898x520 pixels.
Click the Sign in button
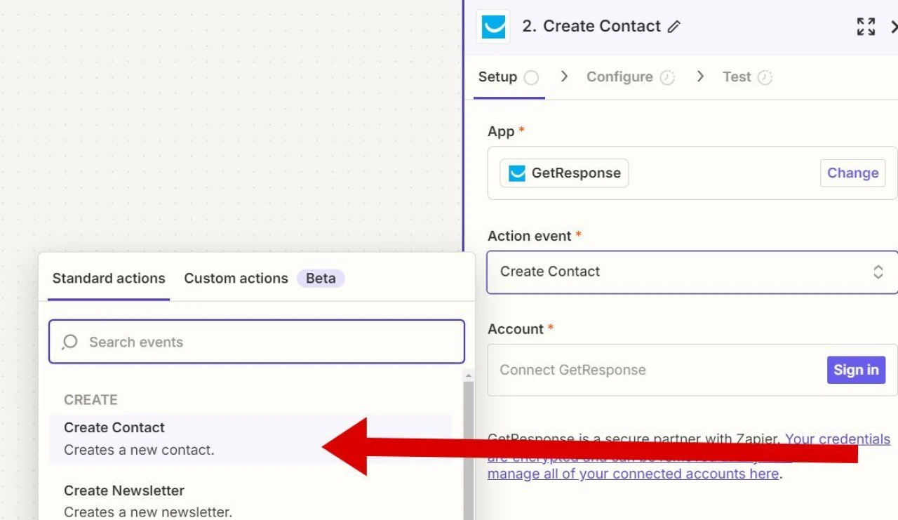(855, 370)
